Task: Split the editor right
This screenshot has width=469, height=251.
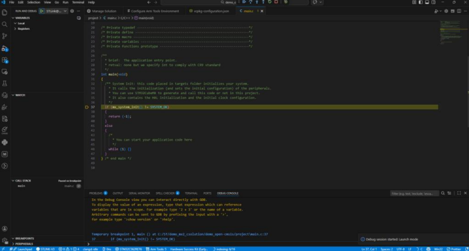Action: click(459, 11)
